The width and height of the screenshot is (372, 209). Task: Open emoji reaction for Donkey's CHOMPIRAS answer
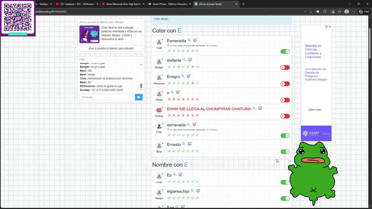point(260,109)
